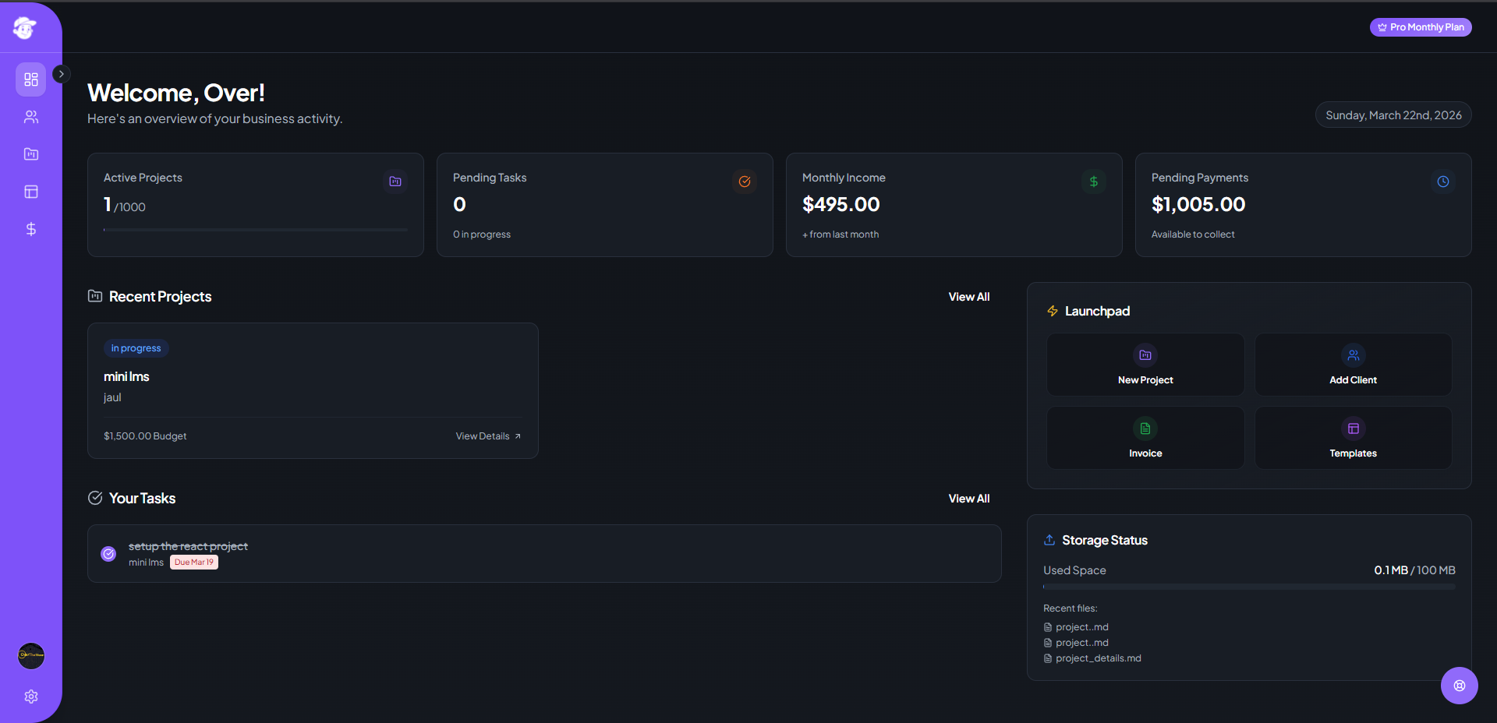Click the In progress status badge
Screen dimensions: 1497x723
136,348
